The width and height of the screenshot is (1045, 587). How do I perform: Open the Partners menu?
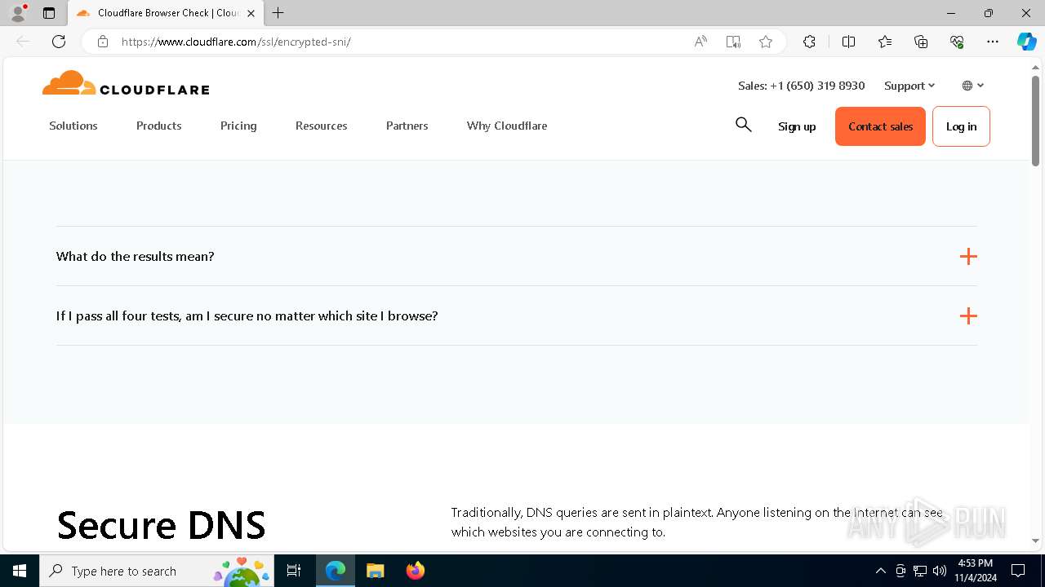(x=407, y=126)
